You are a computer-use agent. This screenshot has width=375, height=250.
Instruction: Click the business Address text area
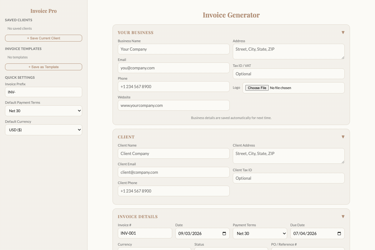288,52
